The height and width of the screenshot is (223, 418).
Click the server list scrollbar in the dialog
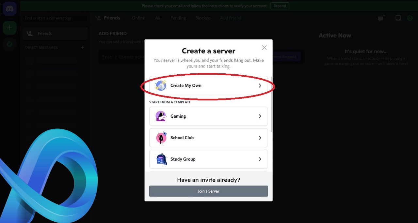[271, 104]
